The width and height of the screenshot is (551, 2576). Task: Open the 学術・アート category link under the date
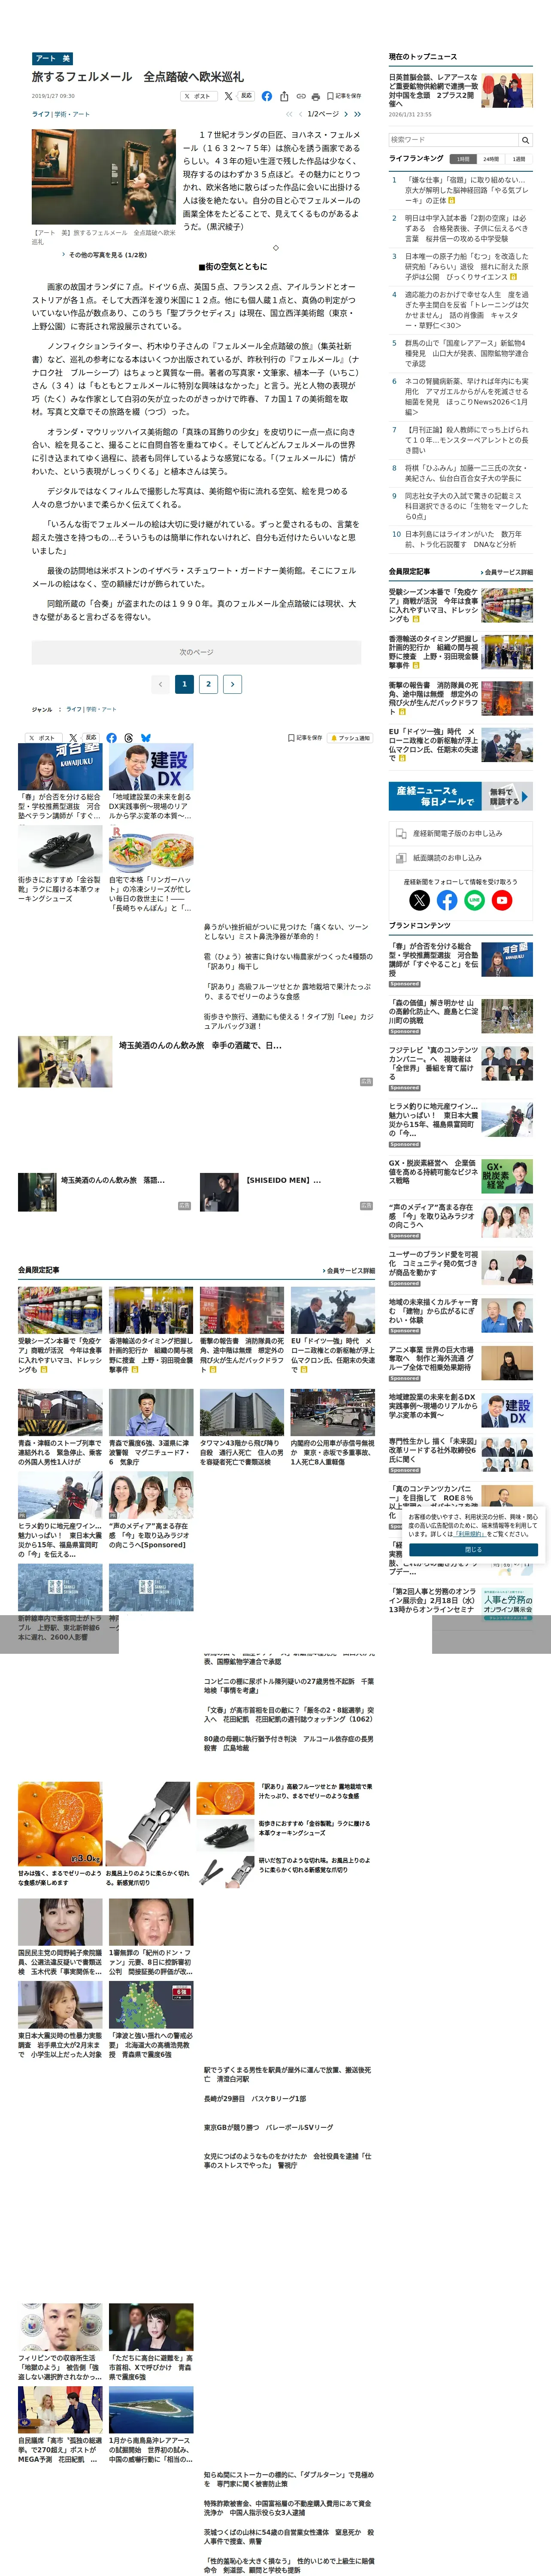click(72, 114)
